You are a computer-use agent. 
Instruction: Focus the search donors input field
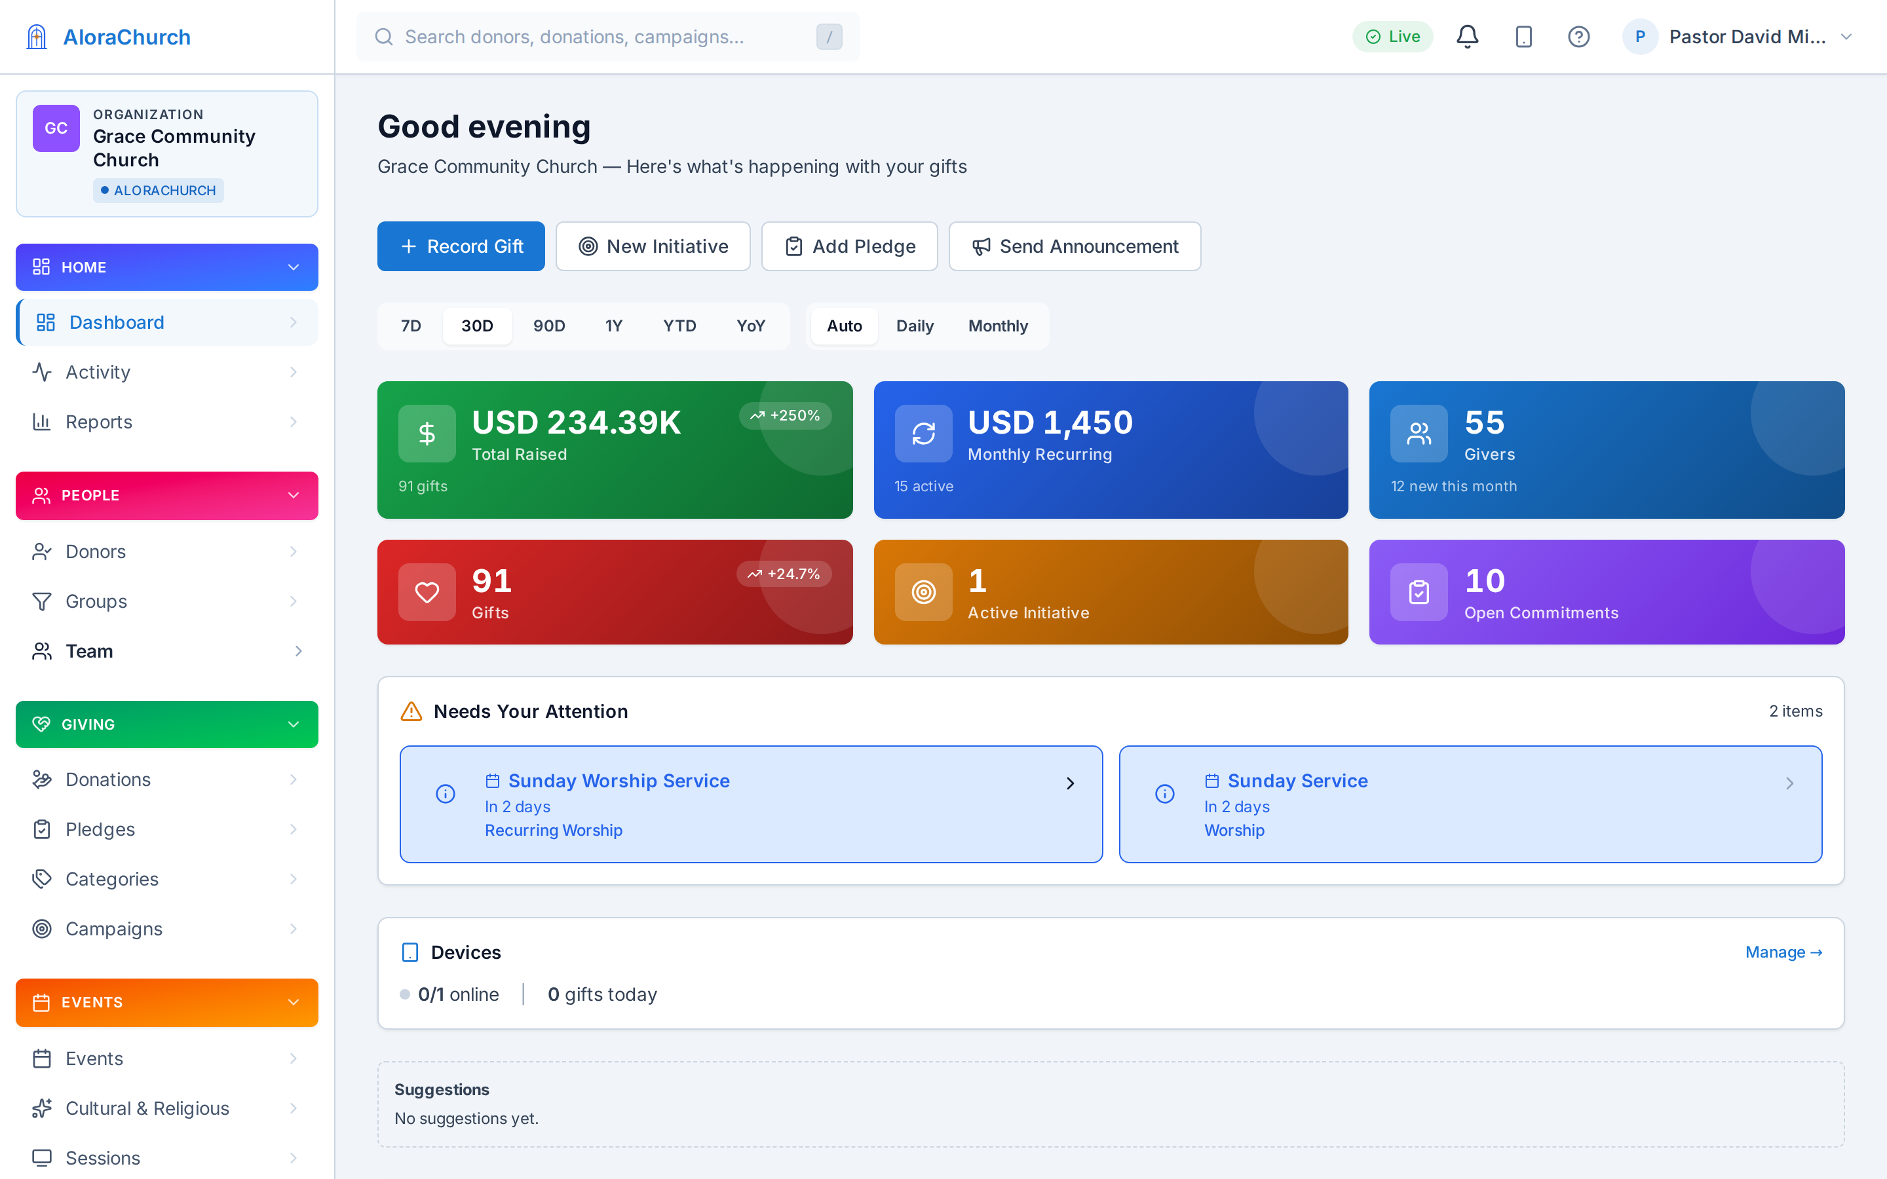[x=607, y=37]
